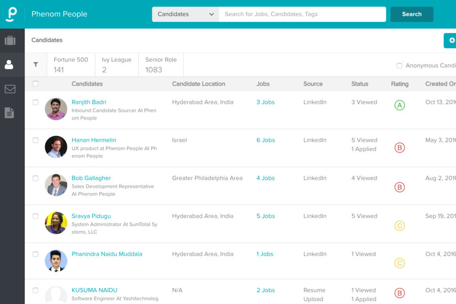Open Bob Gallagher's profile link
The image size is (456, 304).
91,178
